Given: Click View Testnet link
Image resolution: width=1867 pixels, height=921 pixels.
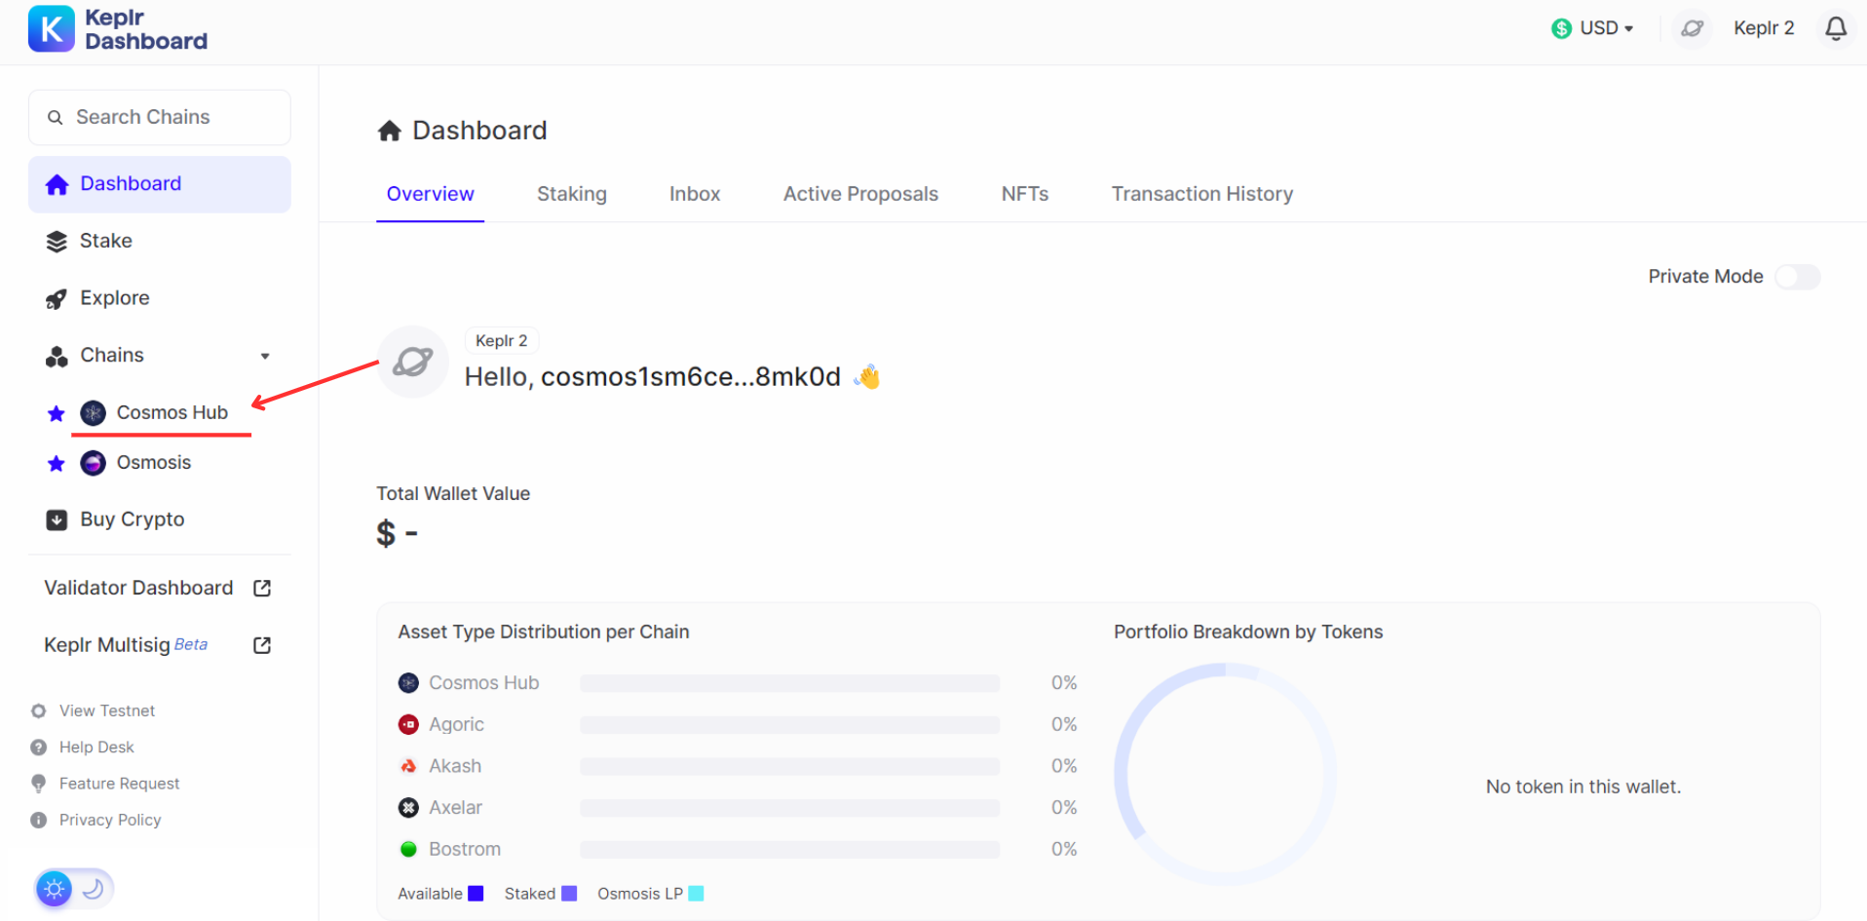Looking at the screenshot, I should click(x=107, y=710).
